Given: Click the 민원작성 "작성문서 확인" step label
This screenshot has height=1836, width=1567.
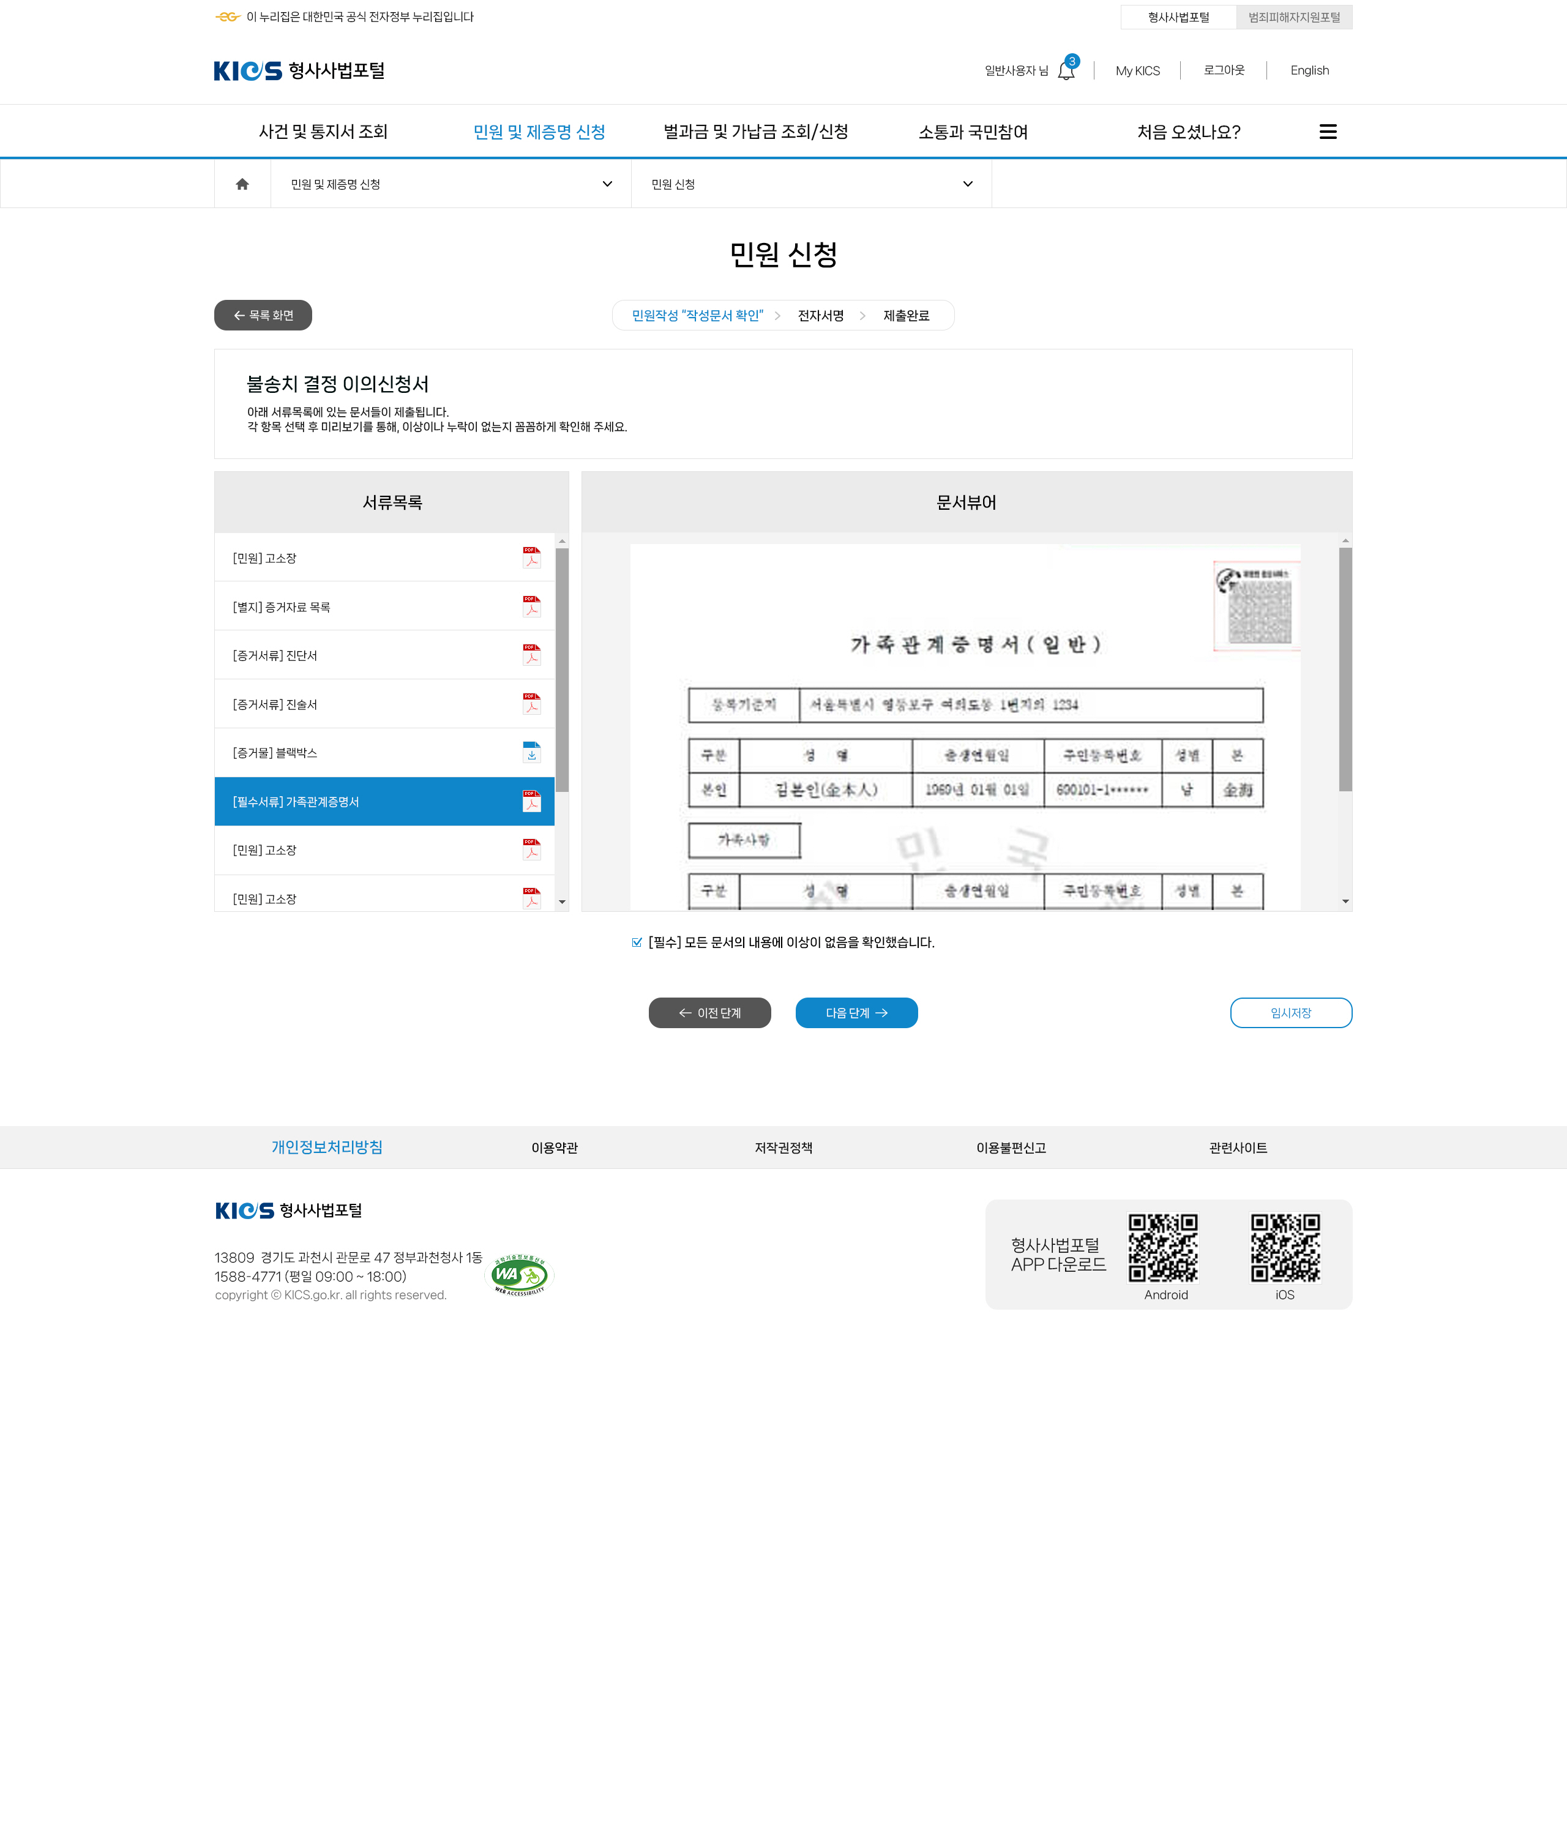Looking at the screenshot, I should pyautogui.click(x=698, y=315).
